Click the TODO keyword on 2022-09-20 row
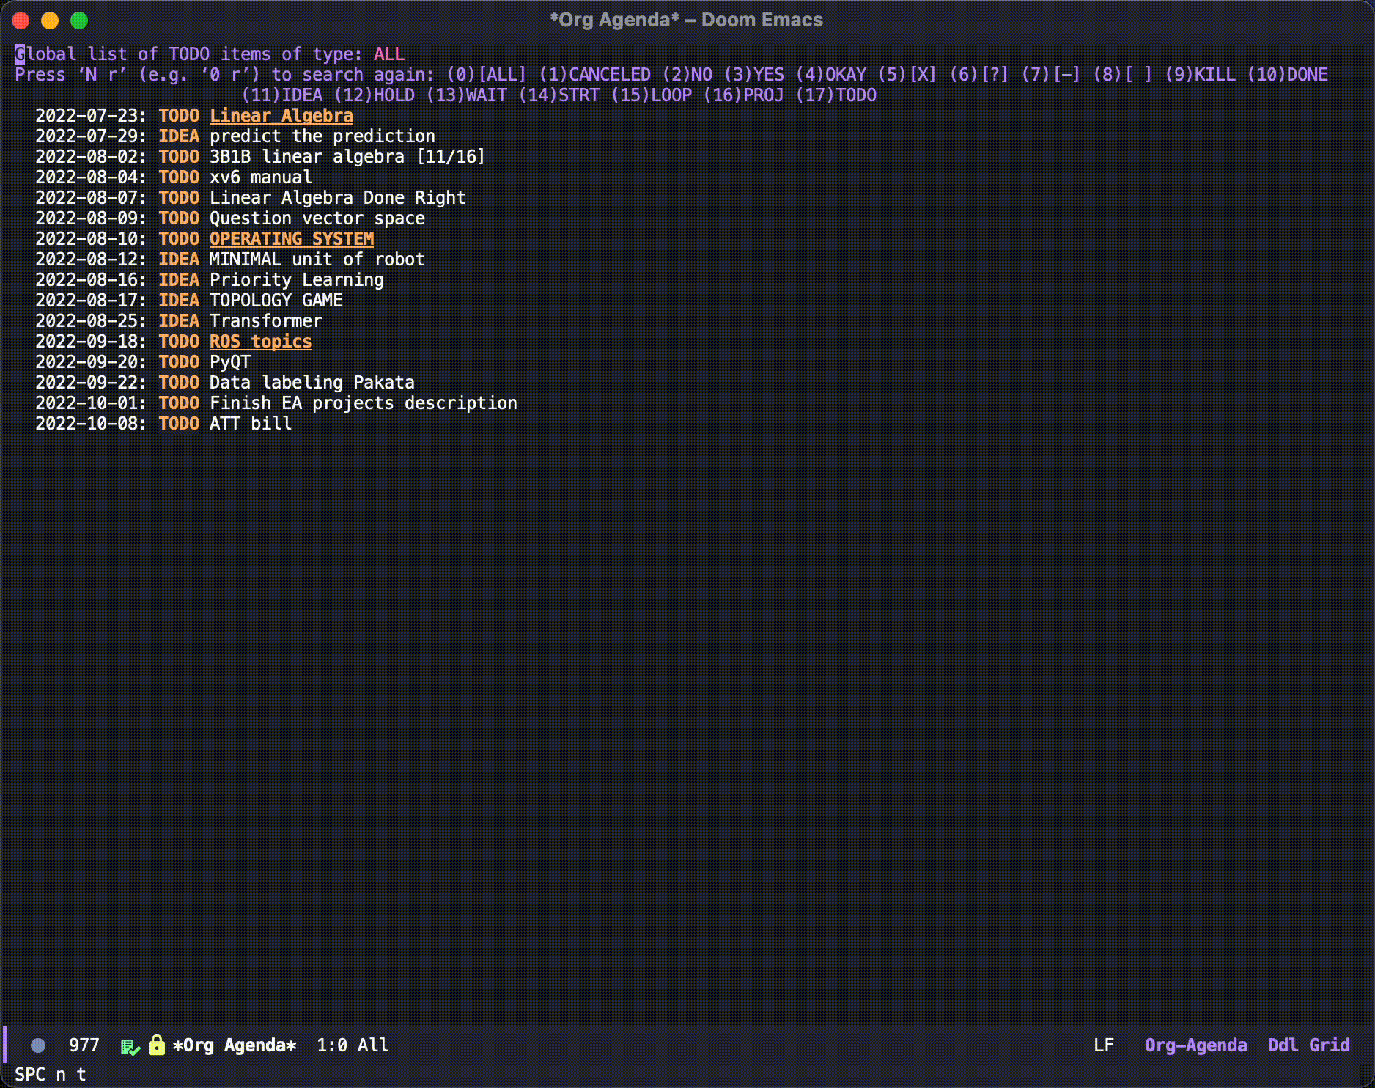This screenshot has height=1088, width=1375. [179, 362]
